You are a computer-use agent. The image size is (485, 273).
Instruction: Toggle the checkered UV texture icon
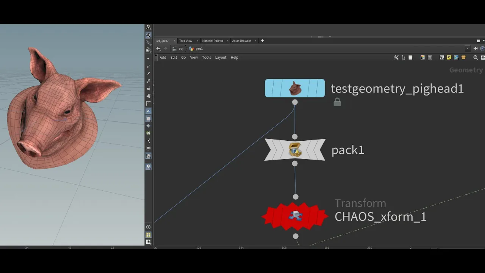pos(149,119)
